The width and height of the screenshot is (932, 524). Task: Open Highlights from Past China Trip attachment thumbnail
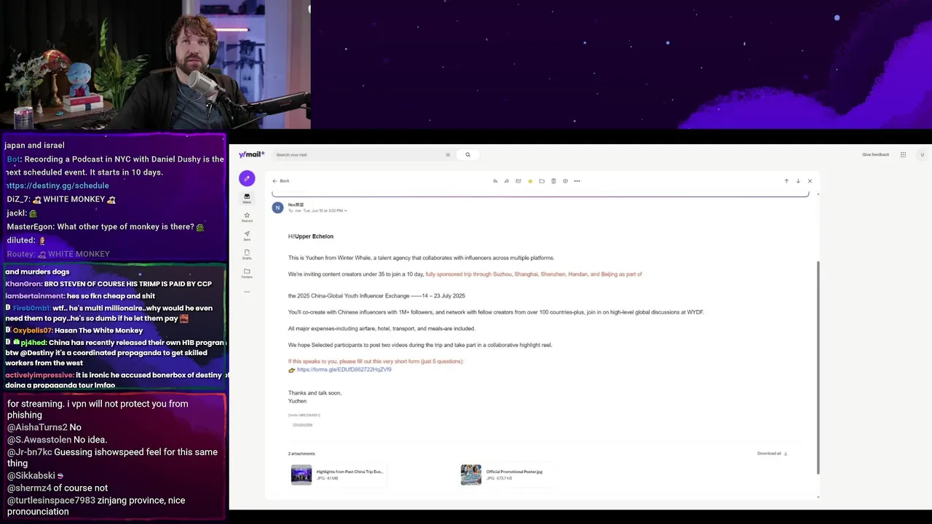click(x=301, y=475)
